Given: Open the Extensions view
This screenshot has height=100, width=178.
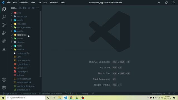Looking at the screenshot, I should [x=4, y=41].
